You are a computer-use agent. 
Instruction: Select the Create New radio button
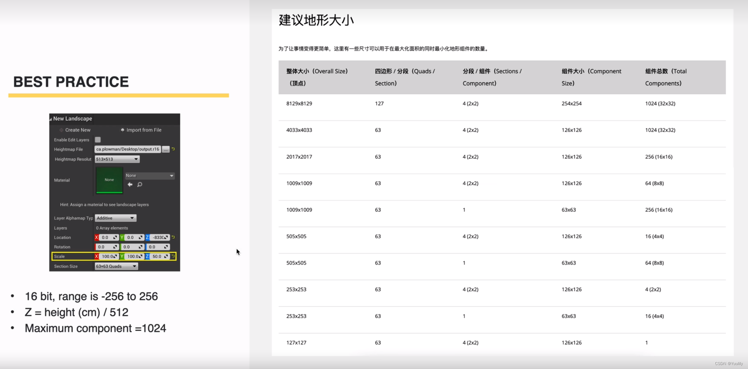[x=61, y=130]
